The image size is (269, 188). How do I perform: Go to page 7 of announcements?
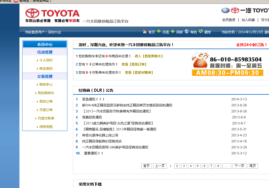tap(211, 166)
